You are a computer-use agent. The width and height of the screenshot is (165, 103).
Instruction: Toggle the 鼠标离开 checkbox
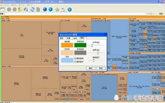pos(75,62)
